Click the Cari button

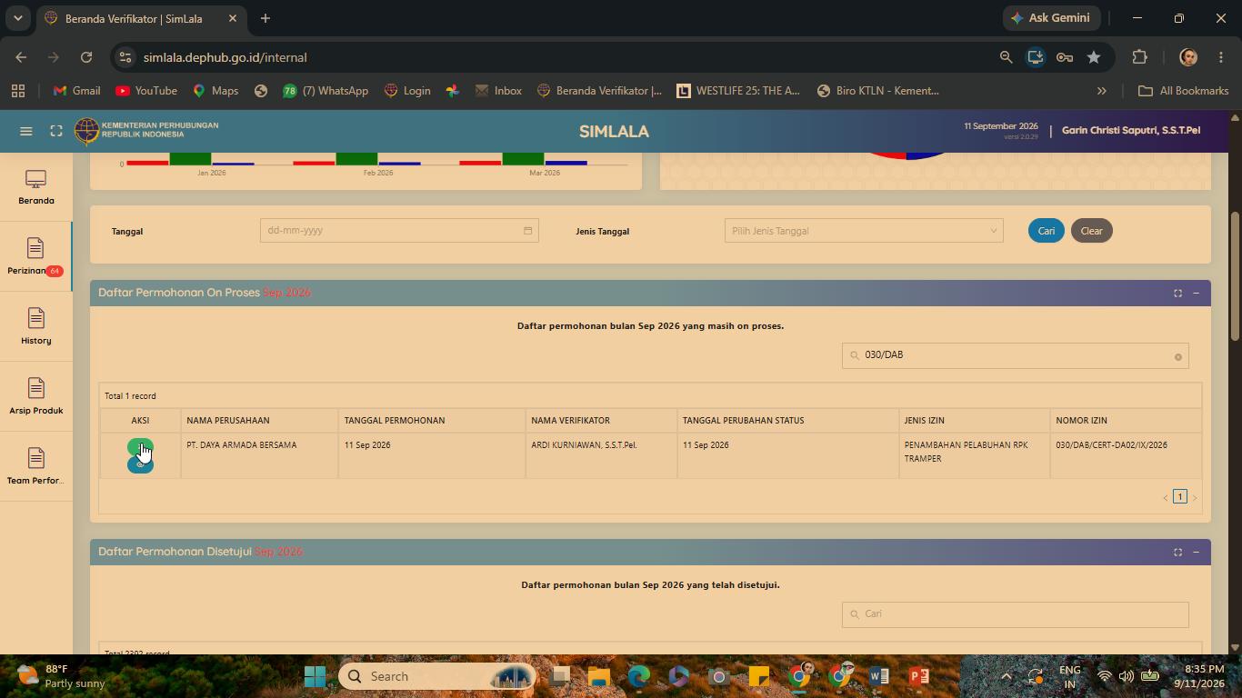pyautogui.click(x=1047, y=231)
